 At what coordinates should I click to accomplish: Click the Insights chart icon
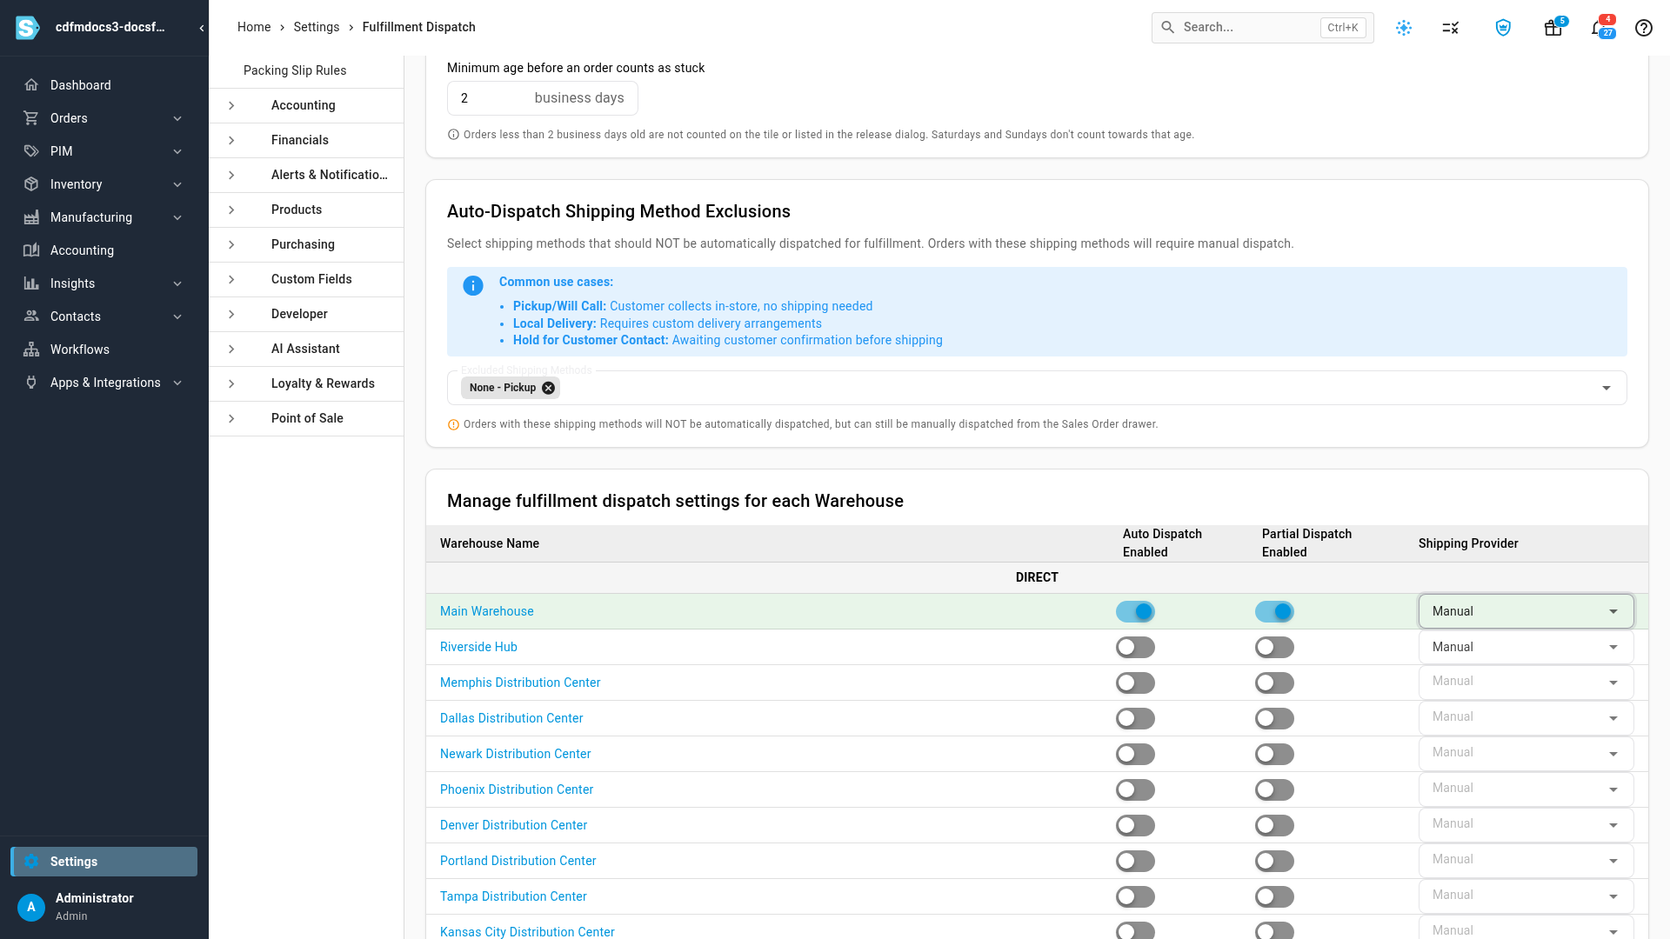(x=31, y=283)
